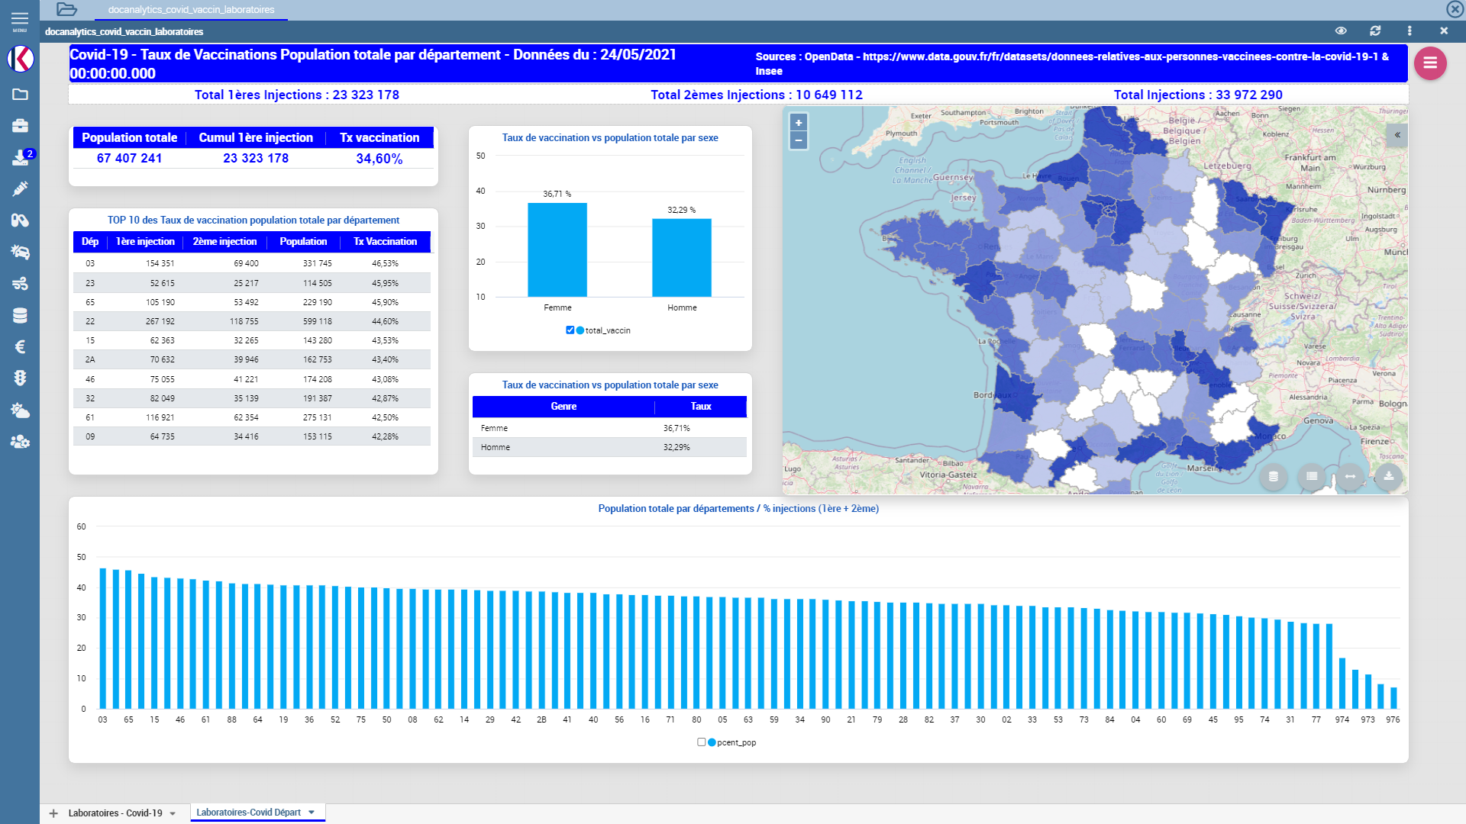The image size is (1466, 824).
Task: Open the docanalytics_covid_vaccin_laboratoires top tab
Action: (x=191, y=10)
